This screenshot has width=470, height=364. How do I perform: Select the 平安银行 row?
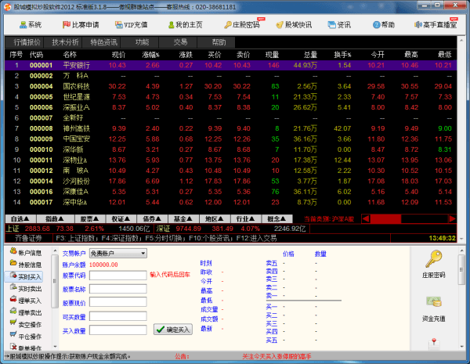point(231,65)
